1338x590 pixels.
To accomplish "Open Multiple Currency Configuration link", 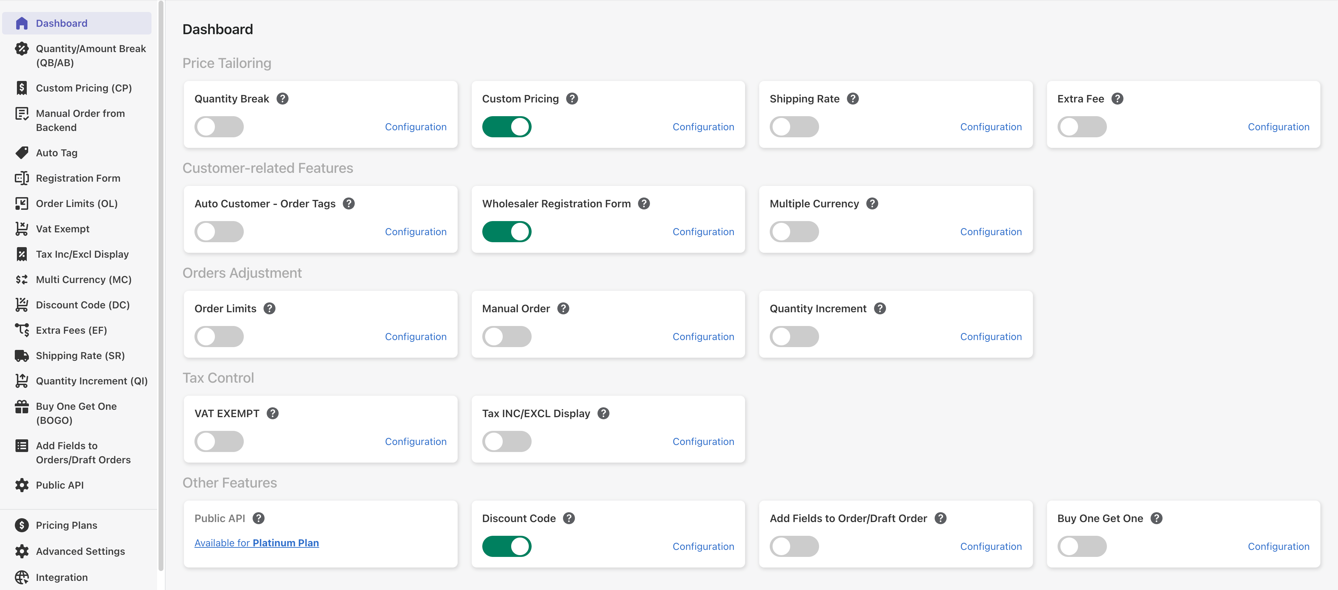I will point(991,231).
